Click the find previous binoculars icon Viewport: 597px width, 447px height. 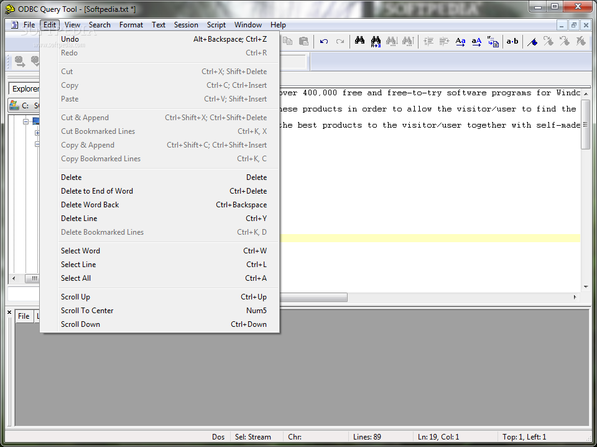(408, 41)
